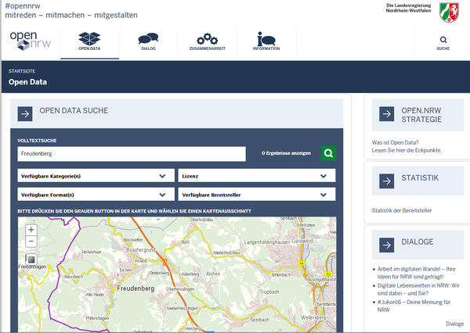Go to Startseite breadcrumb link
Viewport: 470px width, 333px height.
(22, 71)
